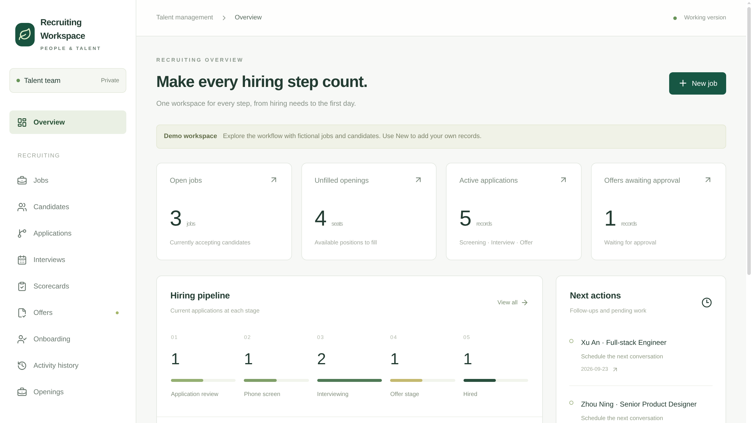Screen dimensions: 752x423
Task: Click the Openings briefcase icon
Action: point(22,392)
